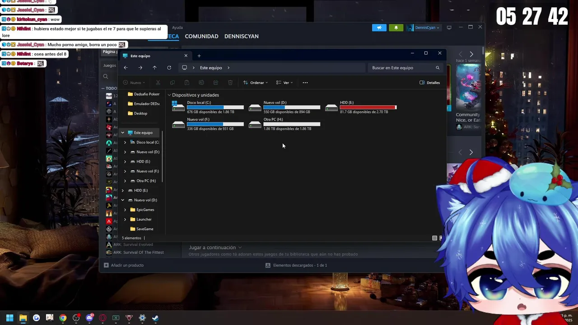578x325 pixels.
Task: Collapse Este equipo tree node
Action: pyautogui.click(x=122, y=133)
